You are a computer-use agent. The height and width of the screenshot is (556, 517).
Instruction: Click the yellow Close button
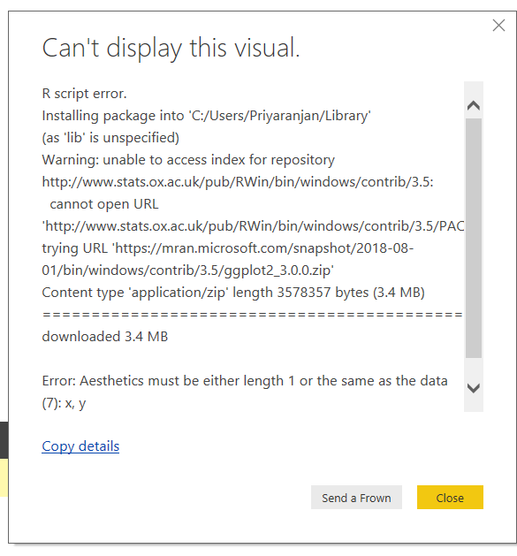[x=450, y=497]
